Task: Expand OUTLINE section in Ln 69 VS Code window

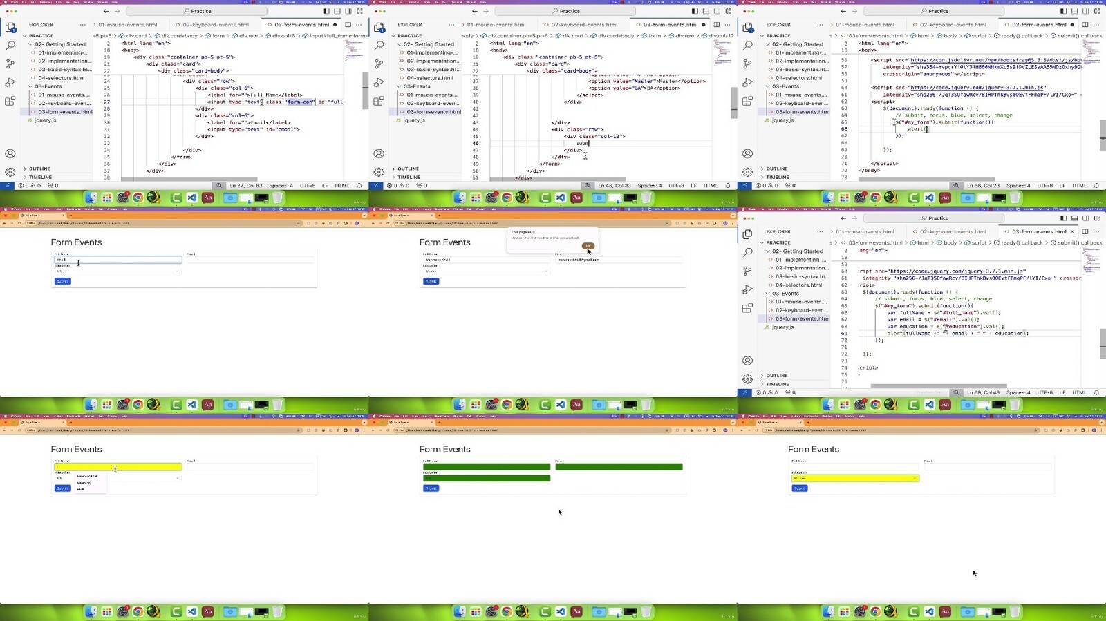Action: (x=776, y=376)
